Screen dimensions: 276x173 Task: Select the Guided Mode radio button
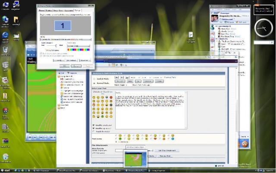[94, 79]
